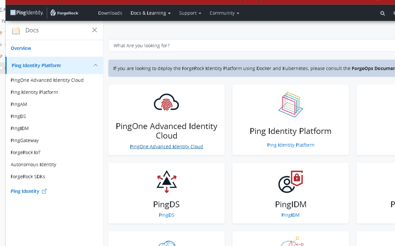Expand the Support dropdown menu
The height and width of the screenshot is (246, 395).
[x=190, y=13]
